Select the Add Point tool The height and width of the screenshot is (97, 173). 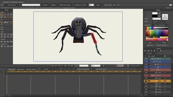8,15
